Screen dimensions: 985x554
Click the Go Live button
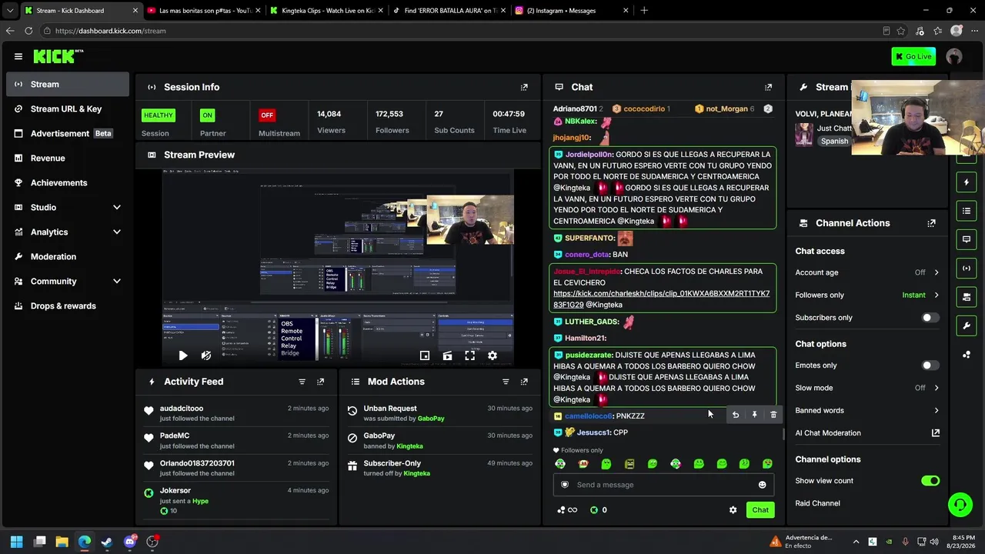(x=913, y=56)
